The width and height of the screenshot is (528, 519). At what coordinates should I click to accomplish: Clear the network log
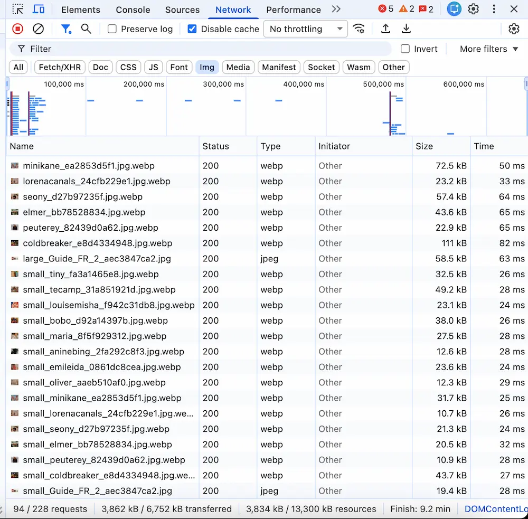click(x=38, y=29)
